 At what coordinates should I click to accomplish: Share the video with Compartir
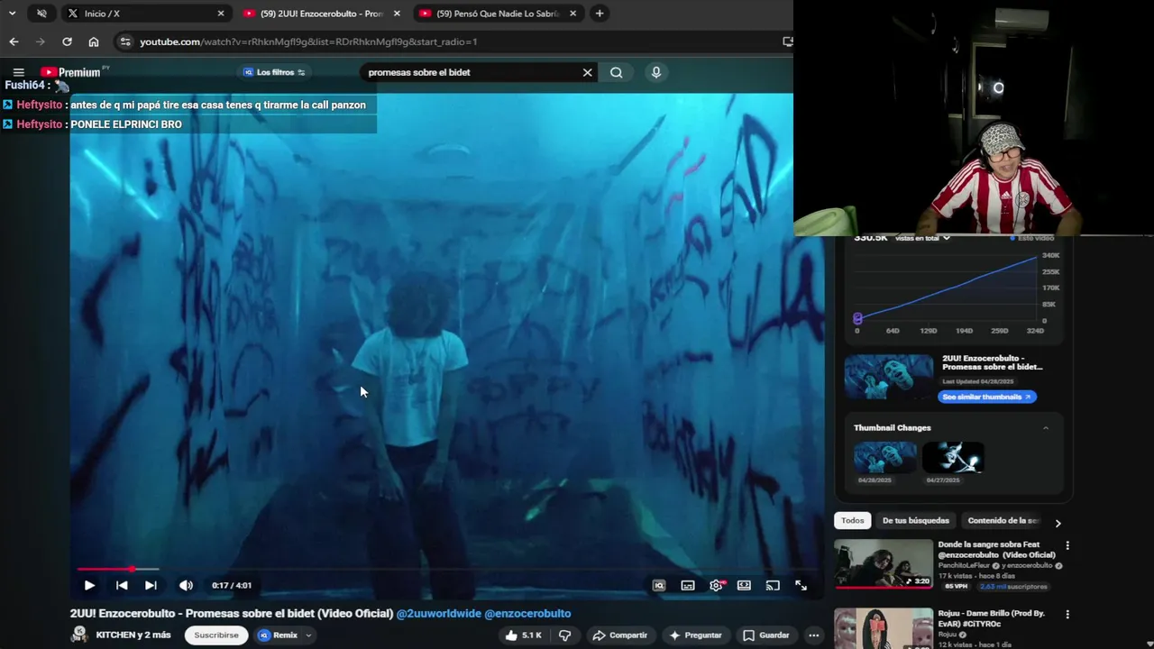pyautogui.click(x=619, y=635)
